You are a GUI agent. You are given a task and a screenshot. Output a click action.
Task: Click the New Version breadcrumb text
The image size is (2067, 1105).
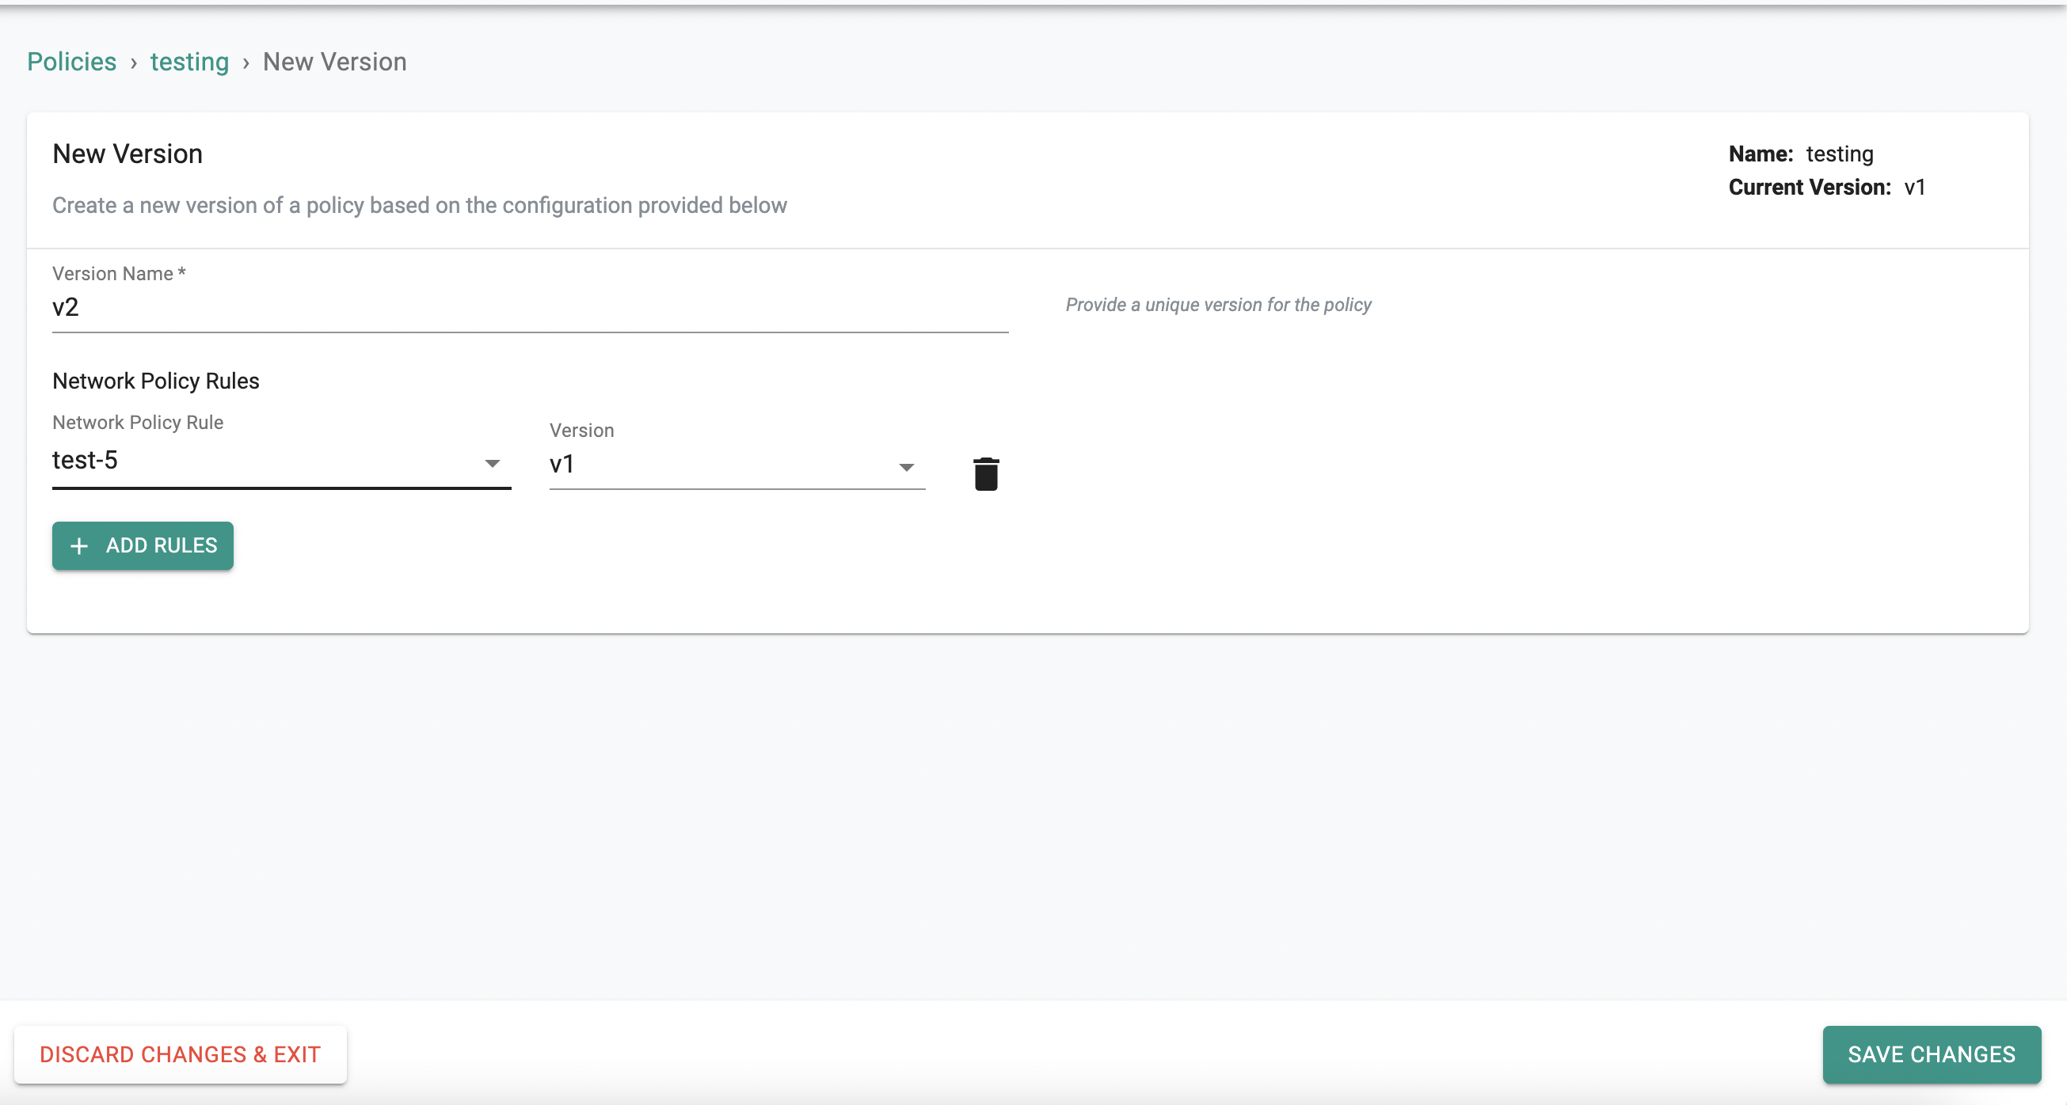pyautogui.click(x=335, y=62)
